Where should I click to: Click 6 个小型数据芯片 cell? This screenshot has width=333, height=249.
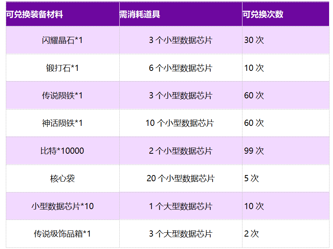181,68
